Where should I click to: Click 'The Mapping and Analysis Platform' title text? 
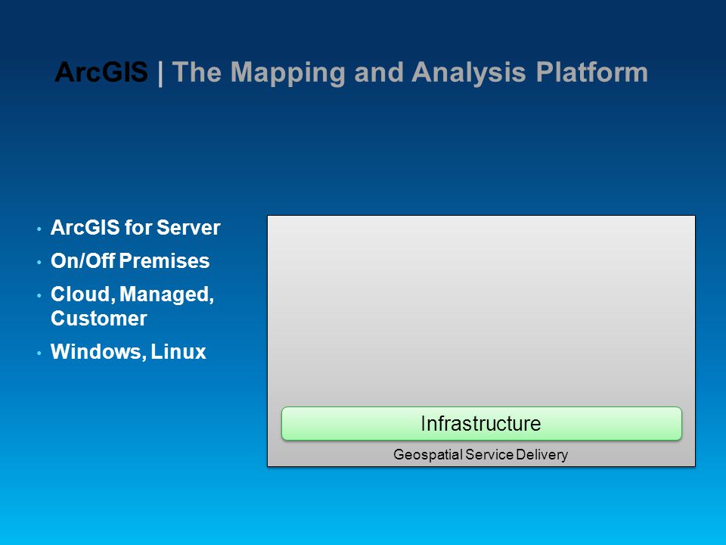click(410, 73)
